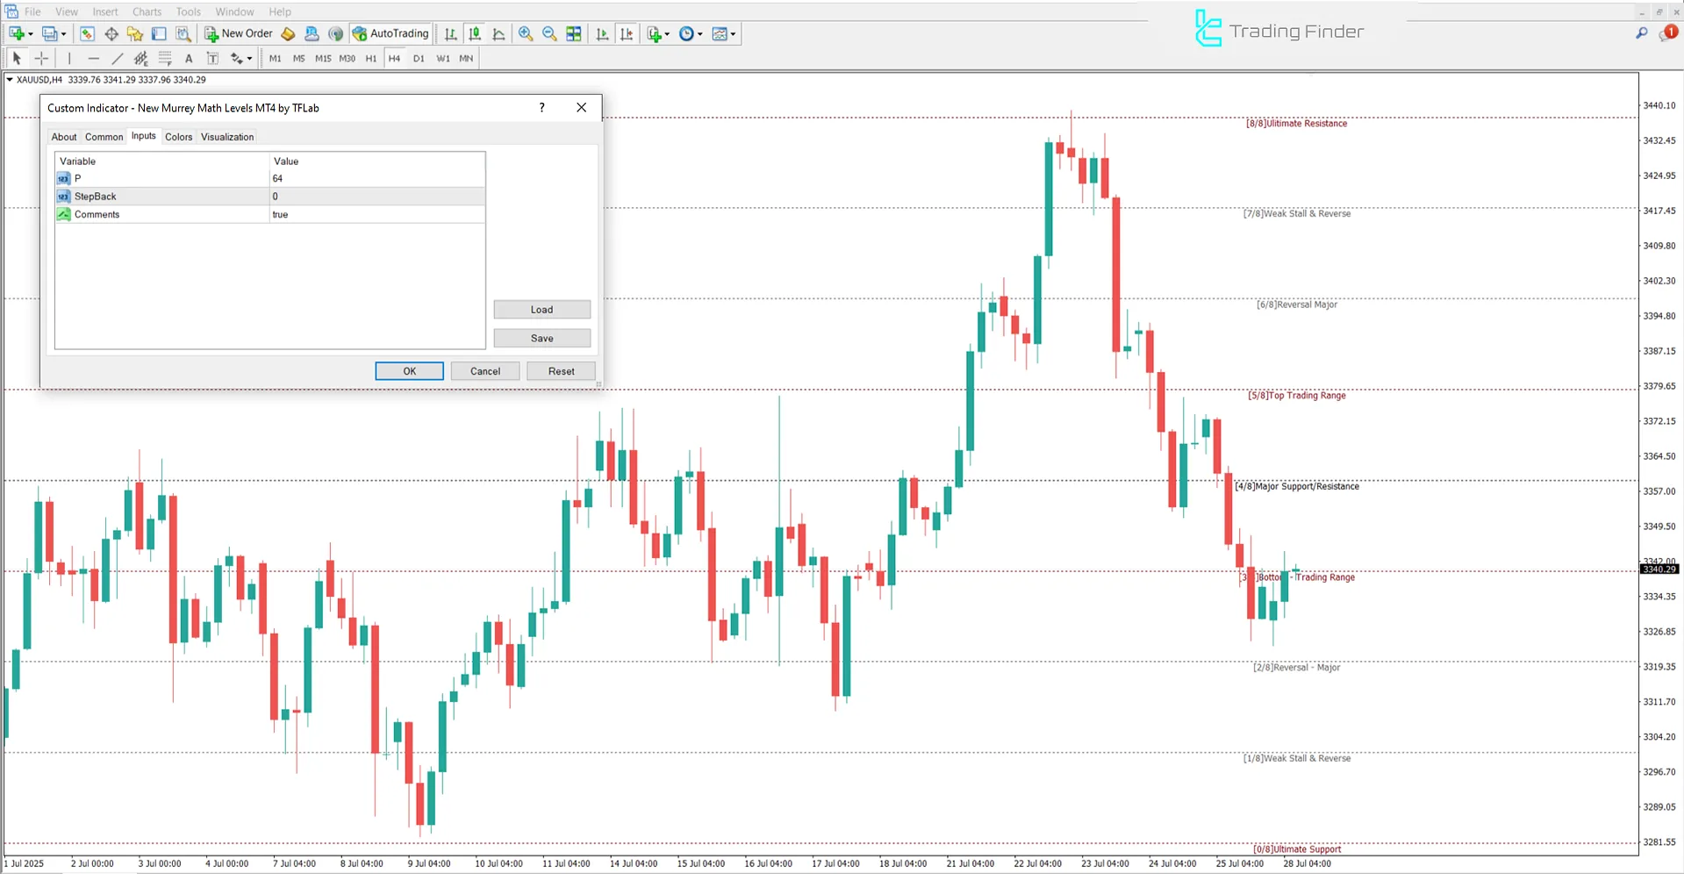This screenshot has width=1684, height=874.
Task: Select the Fibonacci Retracement drawing tool
Action: (165, 58)
